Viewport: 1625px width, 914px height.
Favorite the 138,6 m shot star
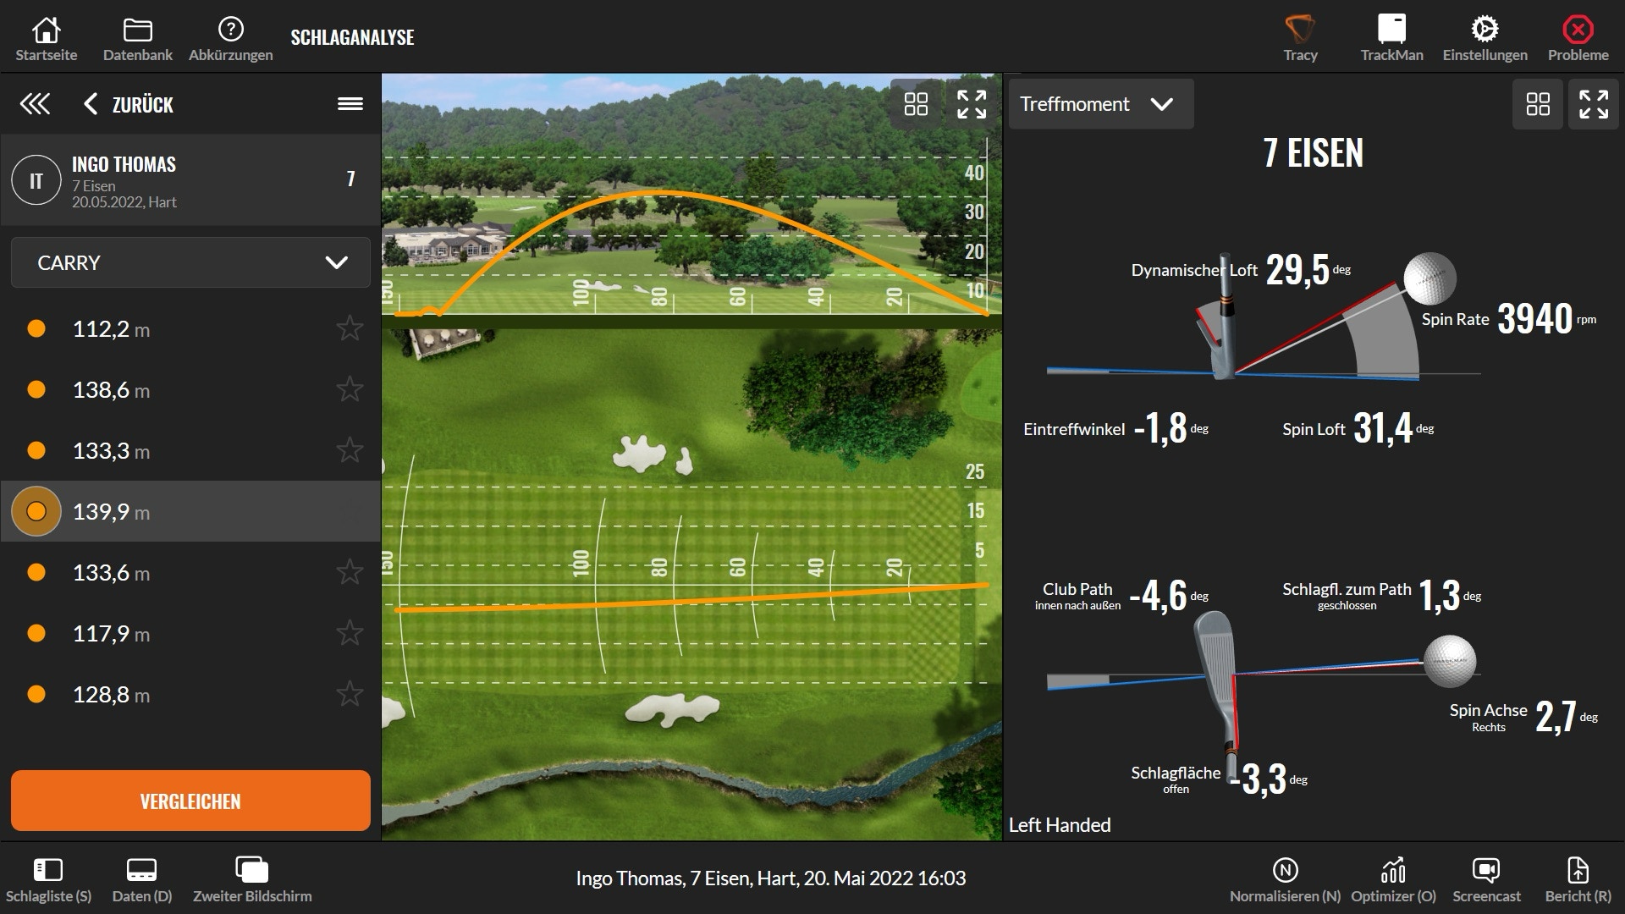[350, 388]
